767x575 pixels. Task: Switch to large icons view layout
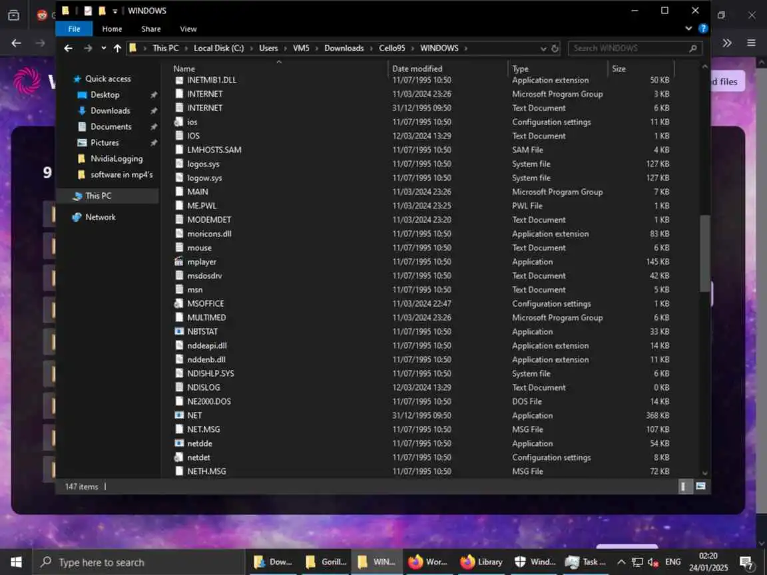click(700, 486)
